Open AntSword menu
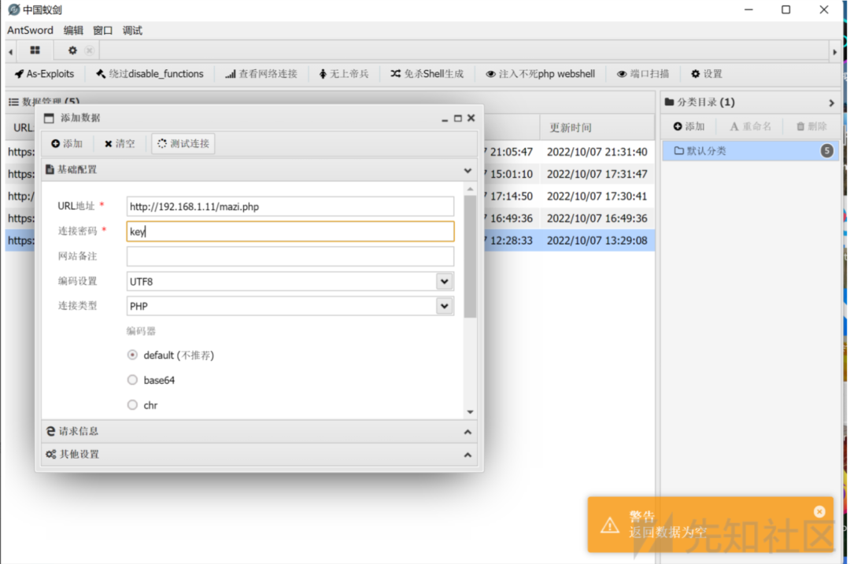The width and height of the screenshot is (850, 564). point(30,31)
